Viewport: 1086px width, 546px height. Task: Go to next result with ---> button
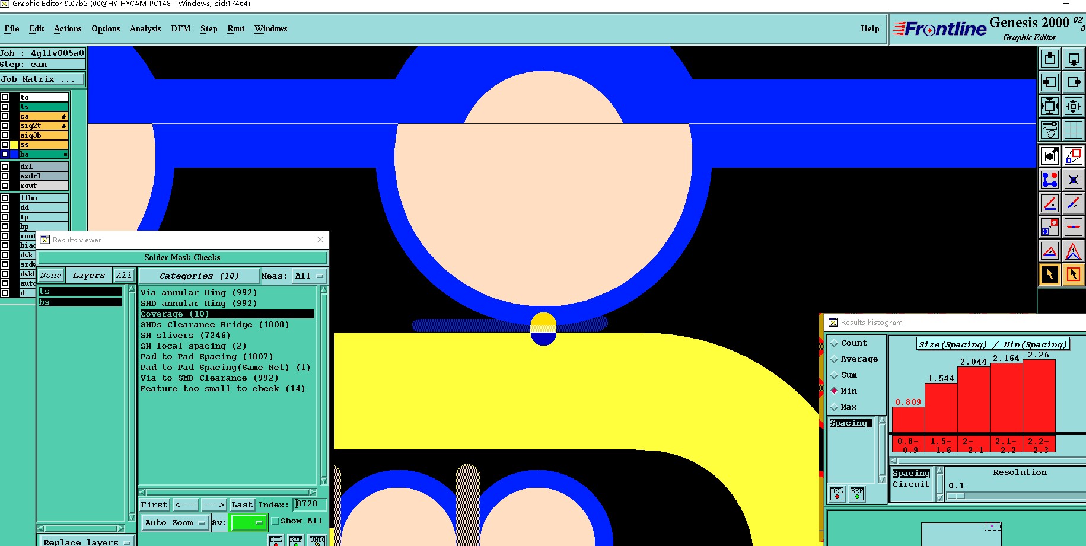(x=214, y=505)
